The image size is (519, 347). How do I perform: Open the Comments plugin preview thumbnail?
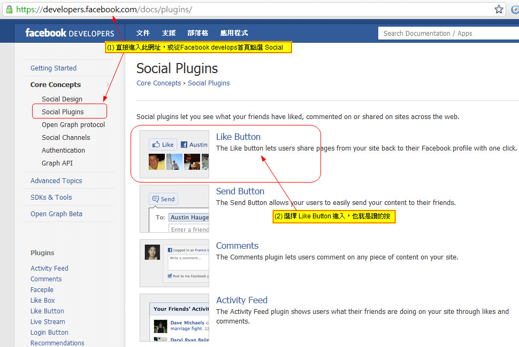(x=174, y=263)
